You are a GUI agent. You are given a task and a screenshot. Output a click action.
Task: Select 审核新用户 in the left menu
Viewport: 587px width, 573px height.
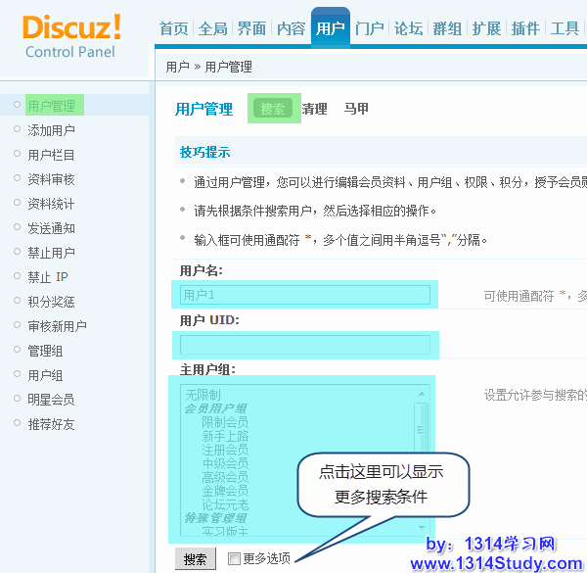tap(57, 326)
